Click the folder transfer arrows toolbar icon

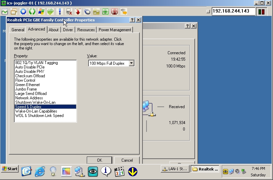pos(96,12)
